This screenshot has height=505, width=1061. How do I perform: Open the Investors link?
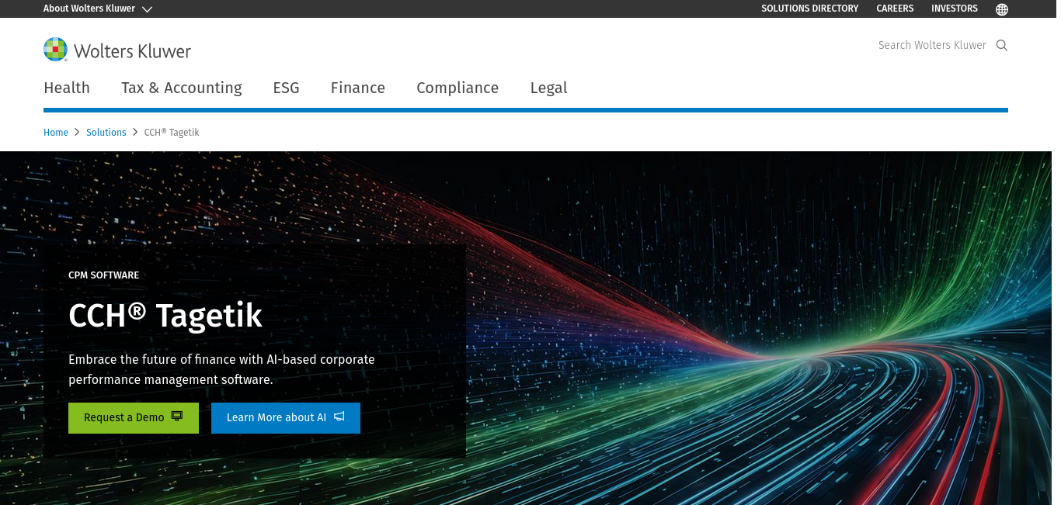coord(955,9)
